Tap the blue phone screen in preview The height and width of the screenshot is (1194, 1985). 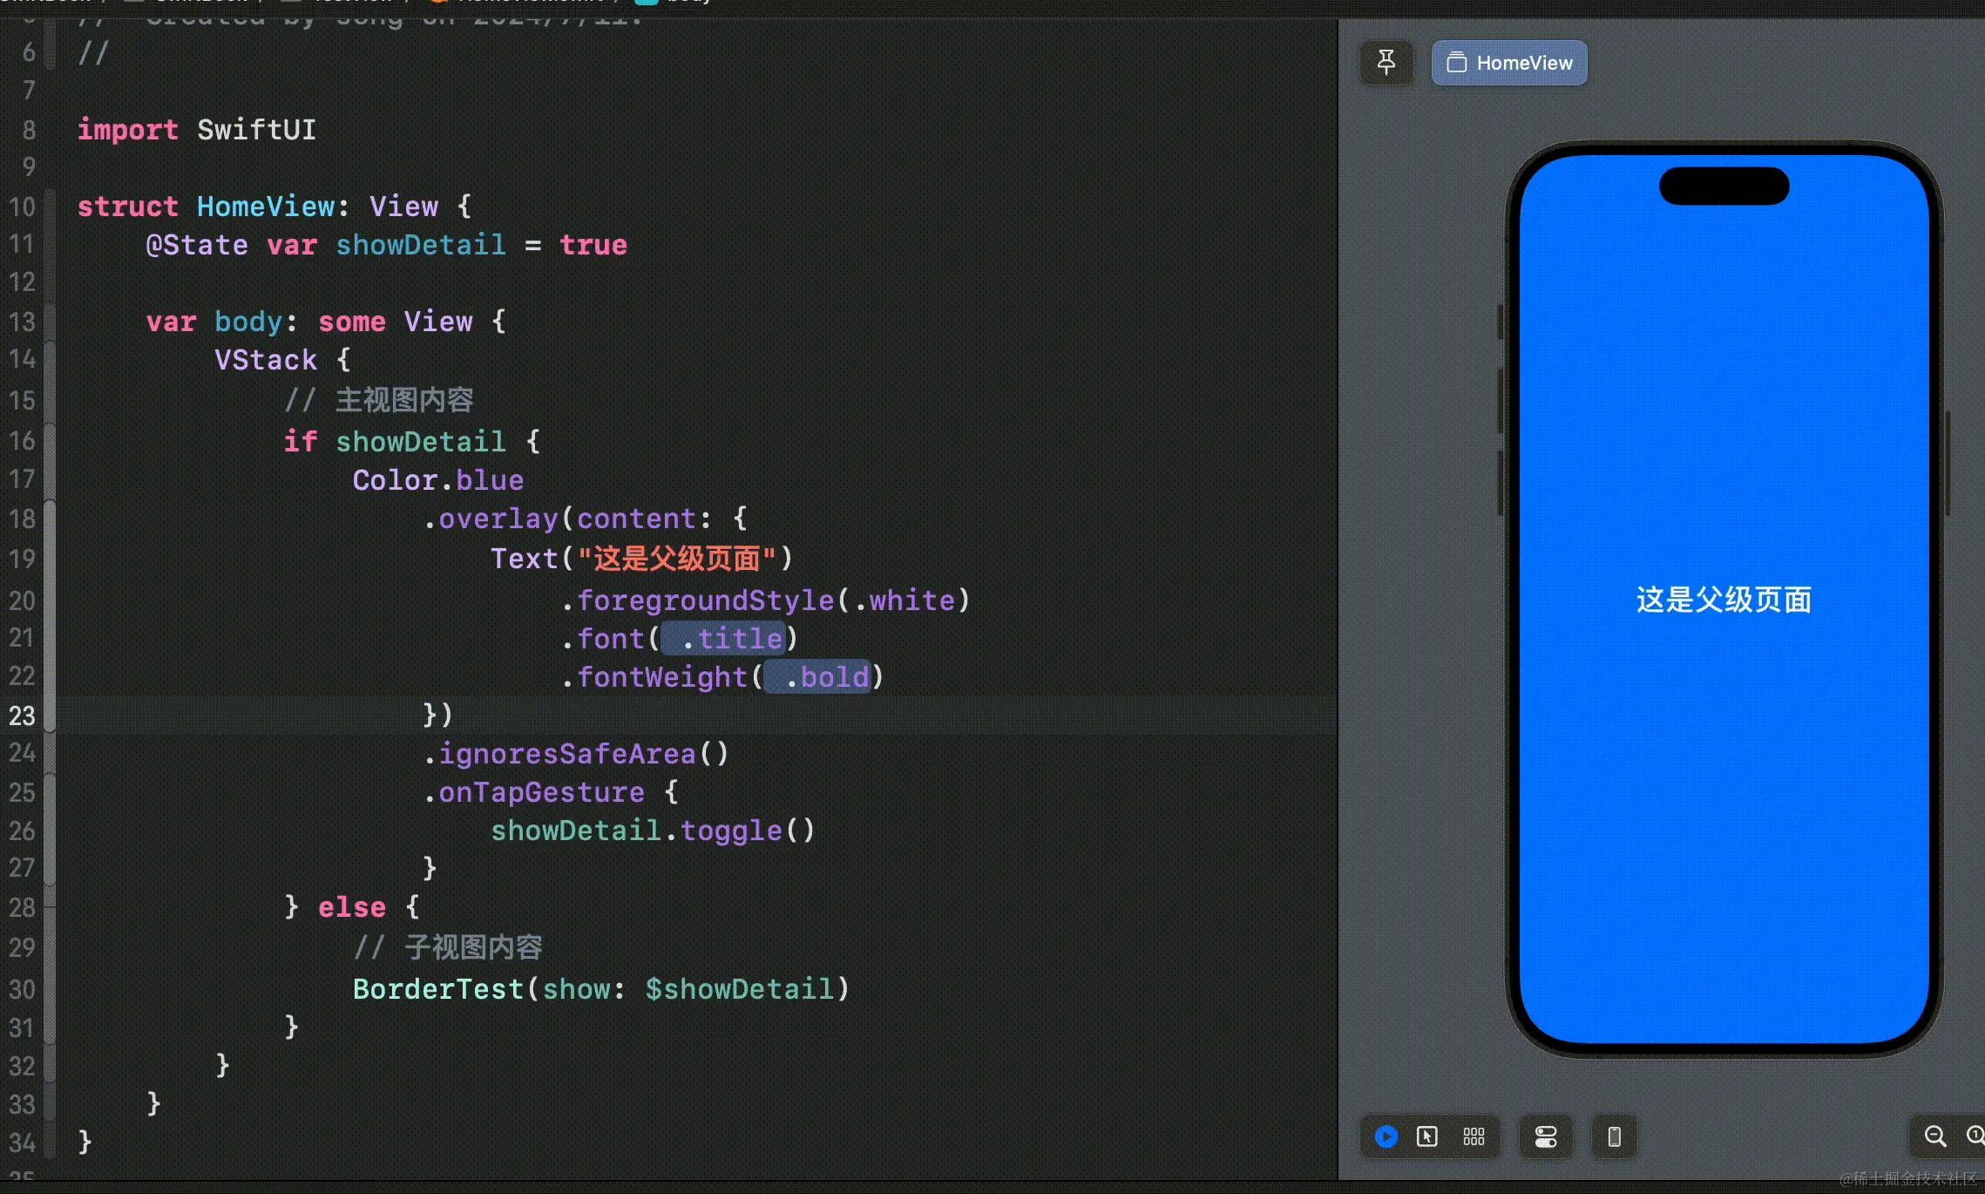point(1724,828)
